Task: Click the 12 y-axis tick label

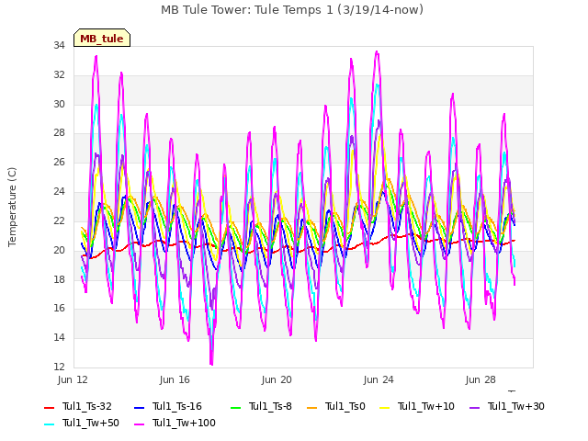Action: click(x=59, y=367)
